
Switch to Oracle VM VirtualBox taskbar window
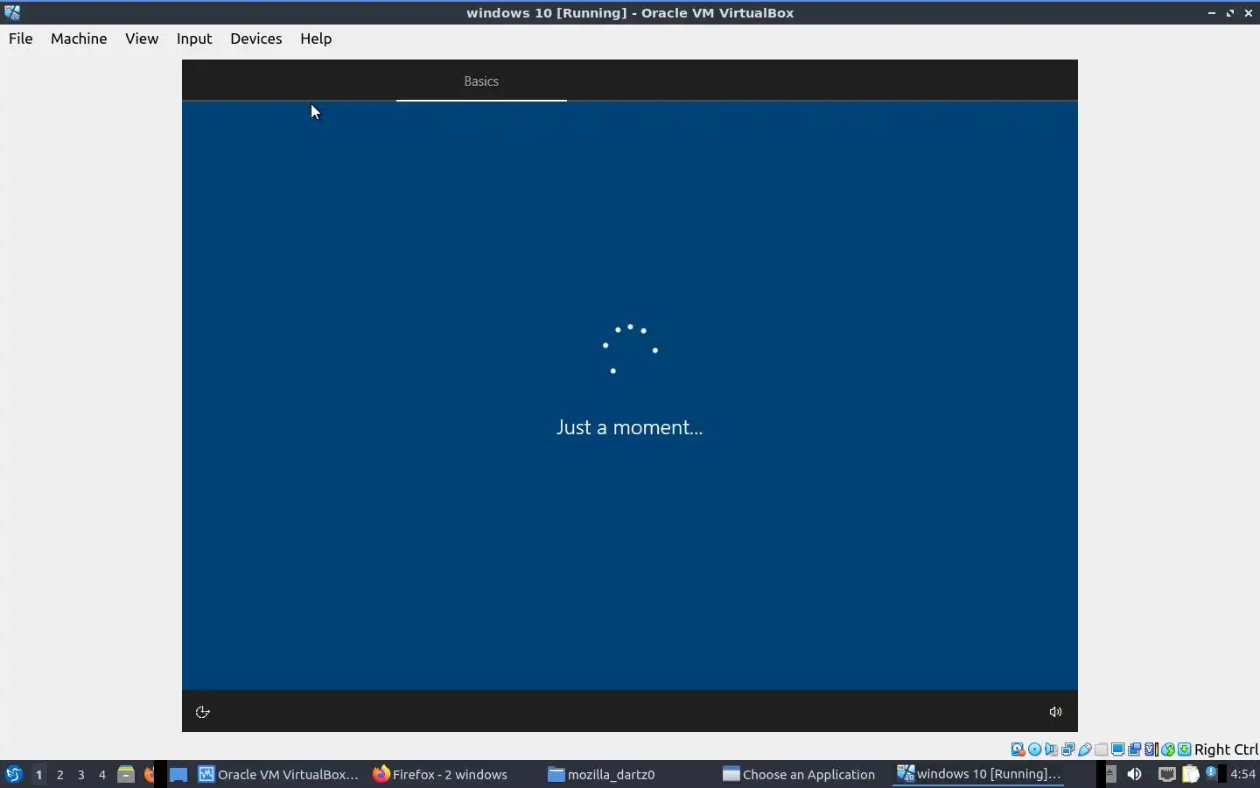click(278, 774)
